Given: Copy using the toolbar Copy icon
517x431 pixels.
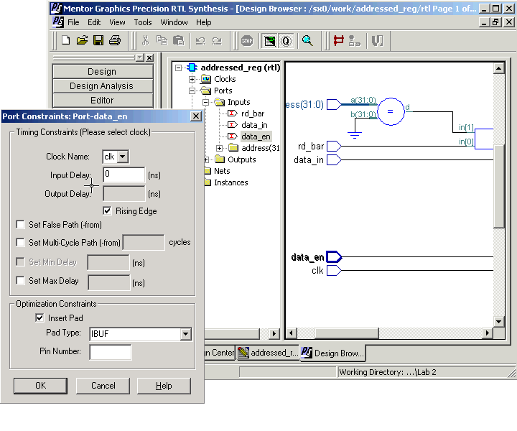Looking at the screenshot, I should (x=162, y=40).
